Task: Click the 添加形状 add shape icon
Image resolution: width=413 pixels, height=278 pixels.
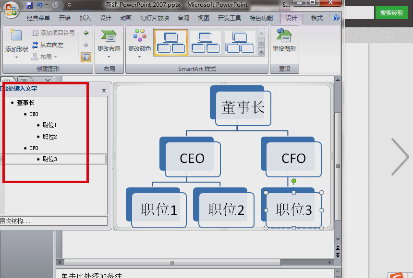Action: (16, 35)
